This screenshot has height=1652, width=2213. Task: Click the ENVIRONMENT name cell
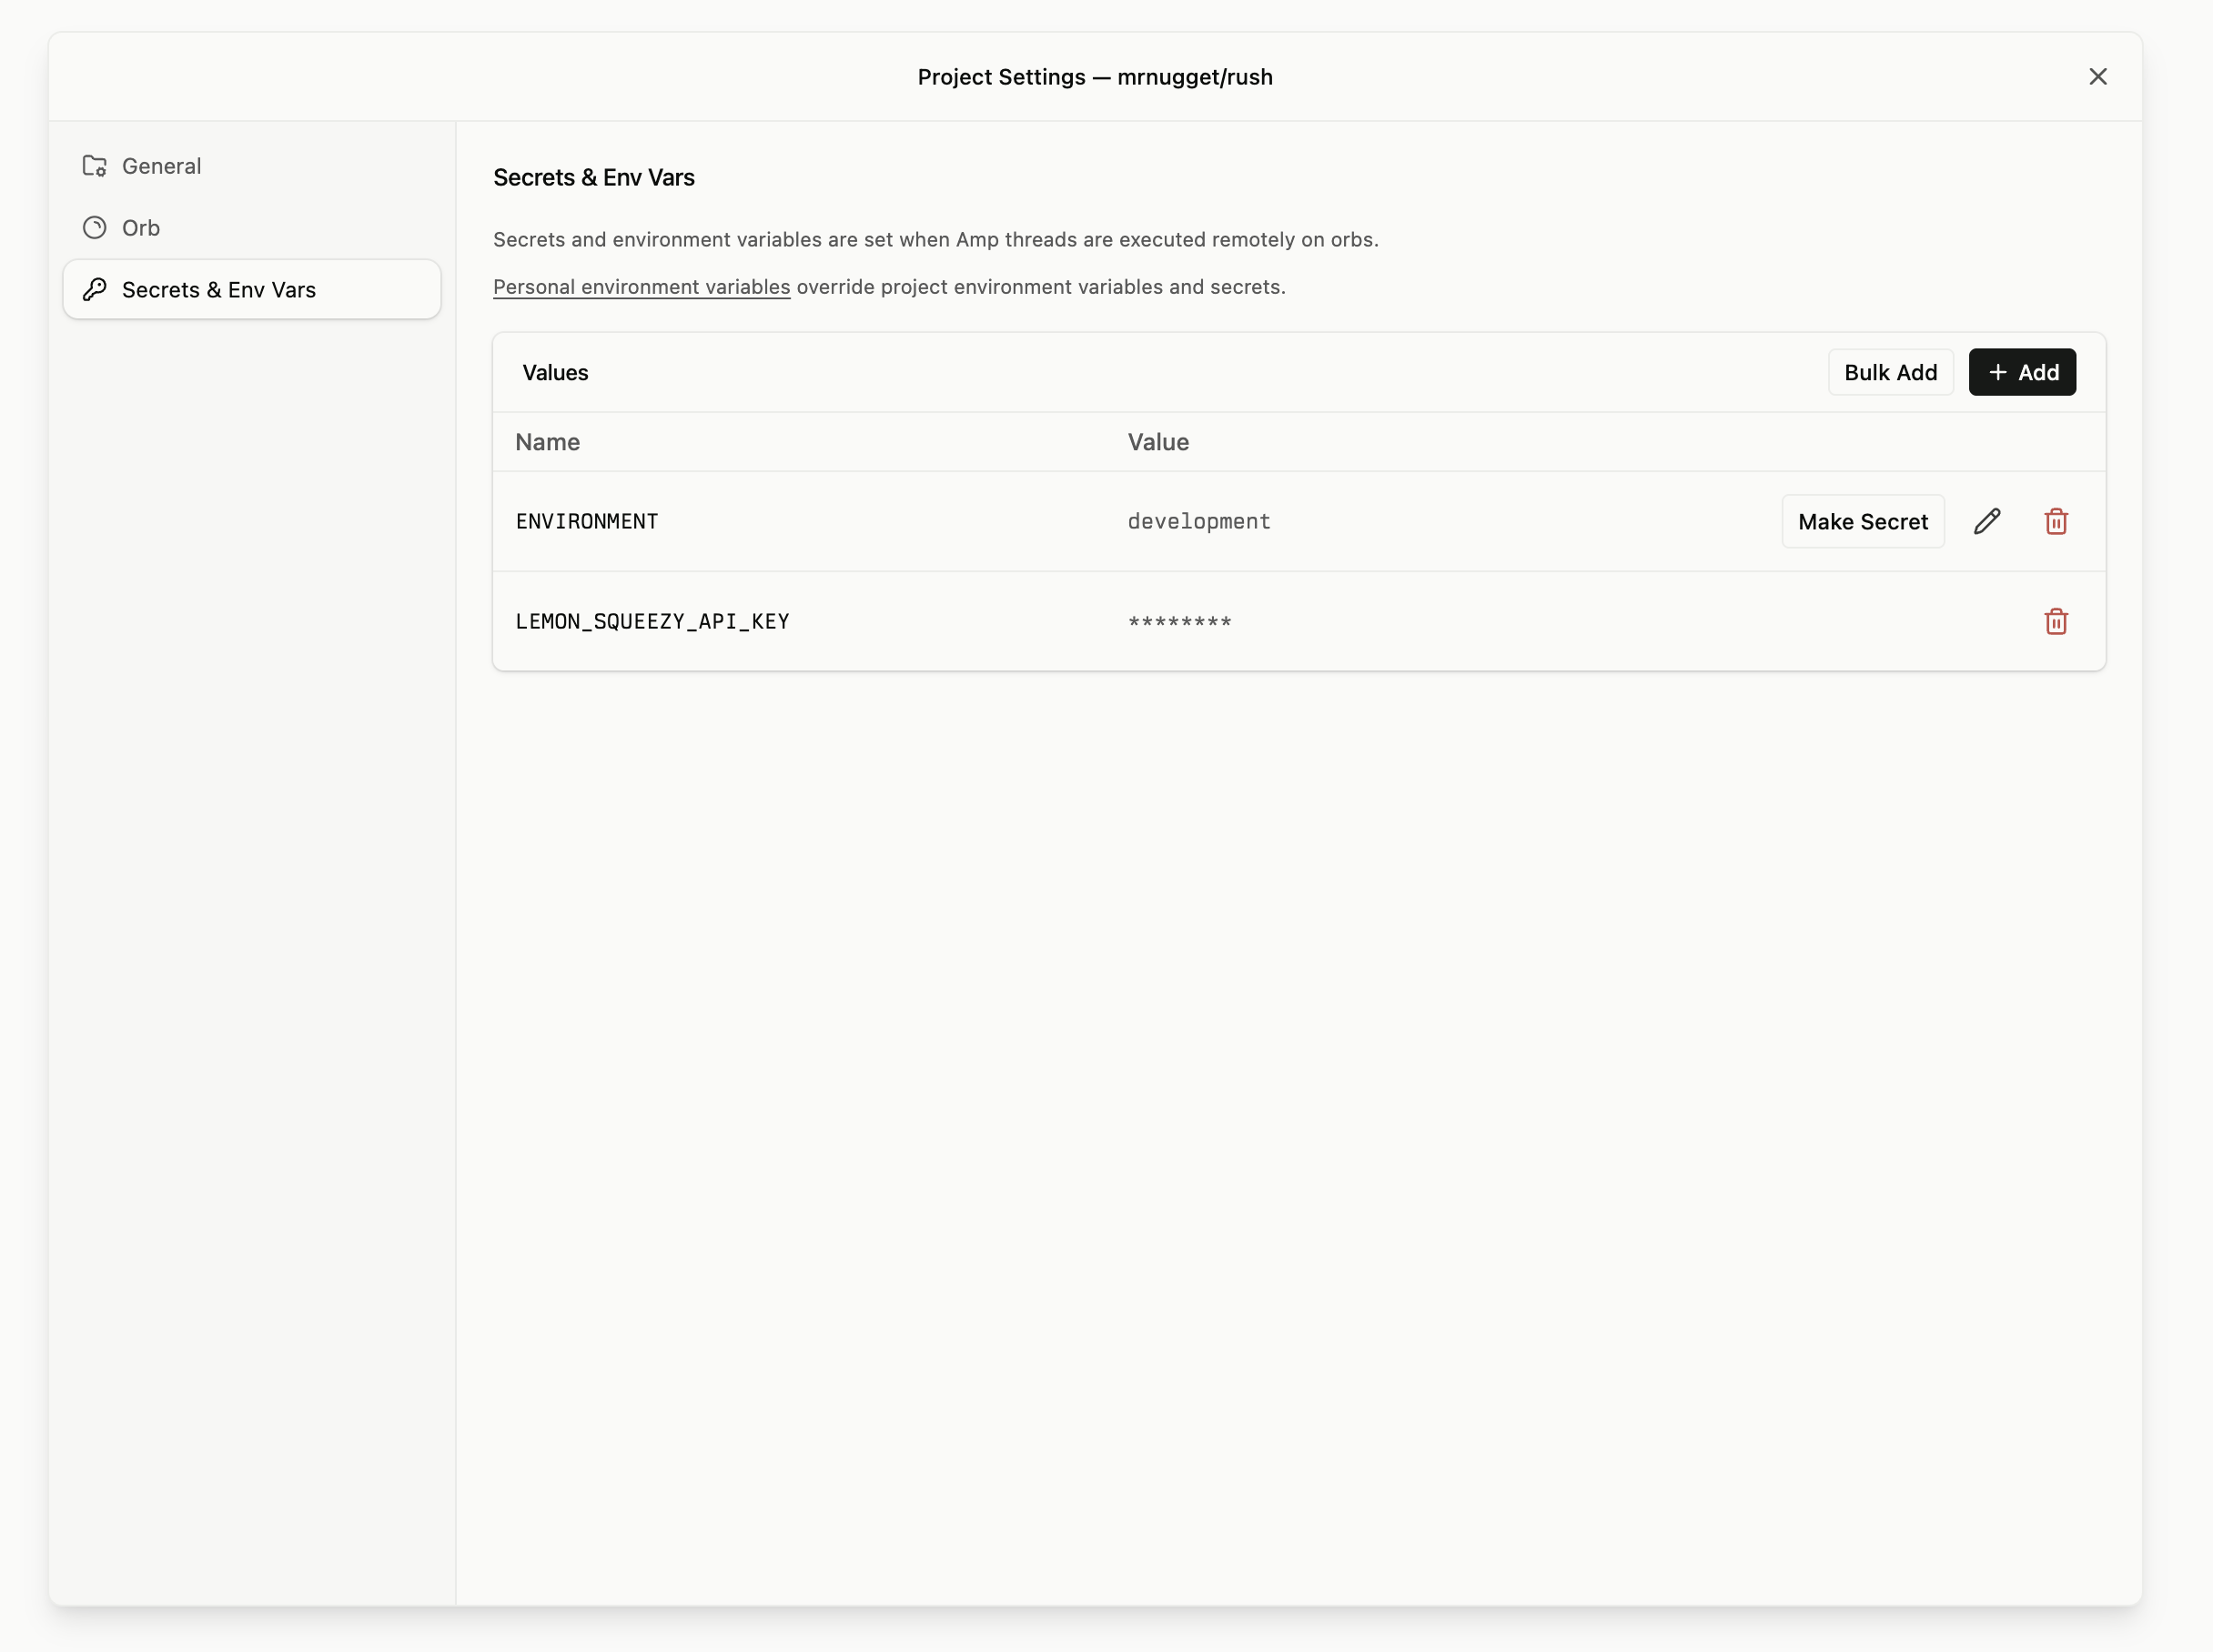[587, 522]
